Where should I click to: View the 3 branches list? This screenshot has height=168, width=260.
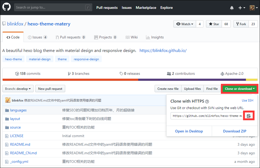point(79,74)
